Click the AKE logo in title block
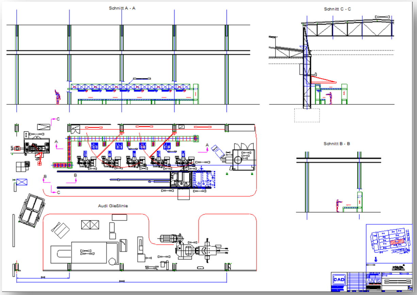 [374, 282]
